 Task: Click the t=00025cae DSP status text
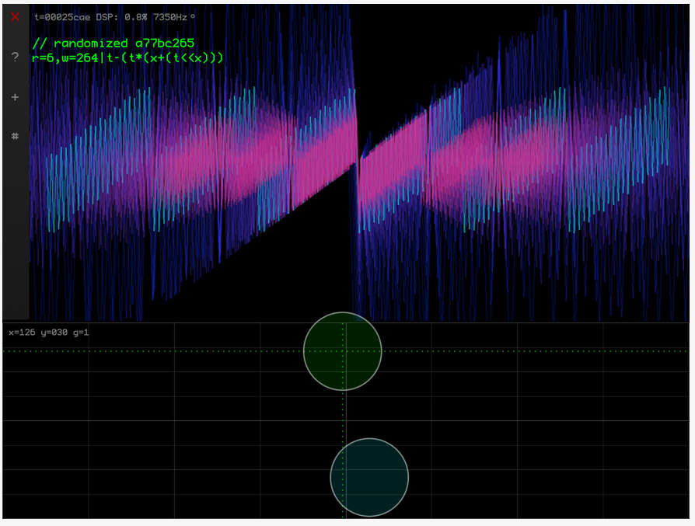(x=115, y=17)
